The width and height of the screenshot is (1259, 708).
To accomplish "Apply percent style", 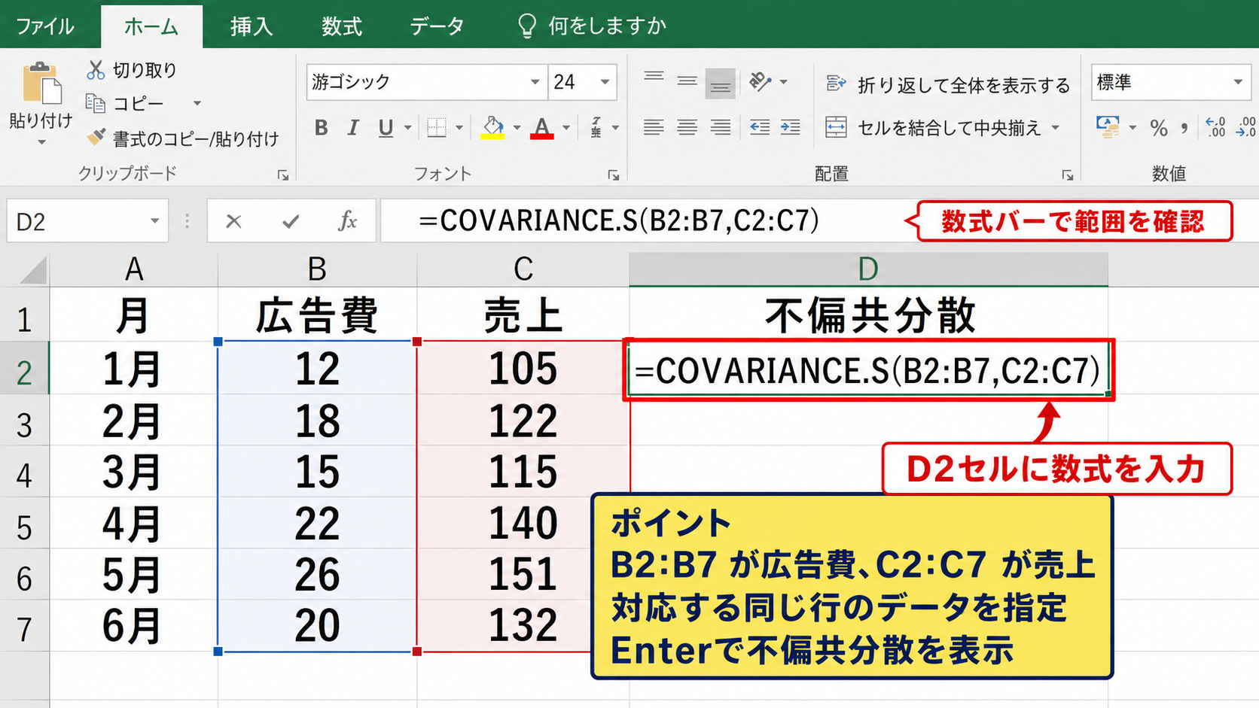I will pos(1159,128).
